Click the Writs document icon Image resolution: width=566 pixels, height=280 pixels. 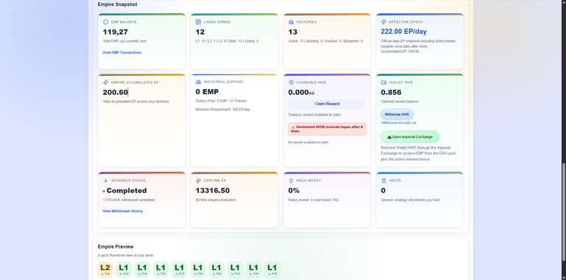tap(384, 181)
